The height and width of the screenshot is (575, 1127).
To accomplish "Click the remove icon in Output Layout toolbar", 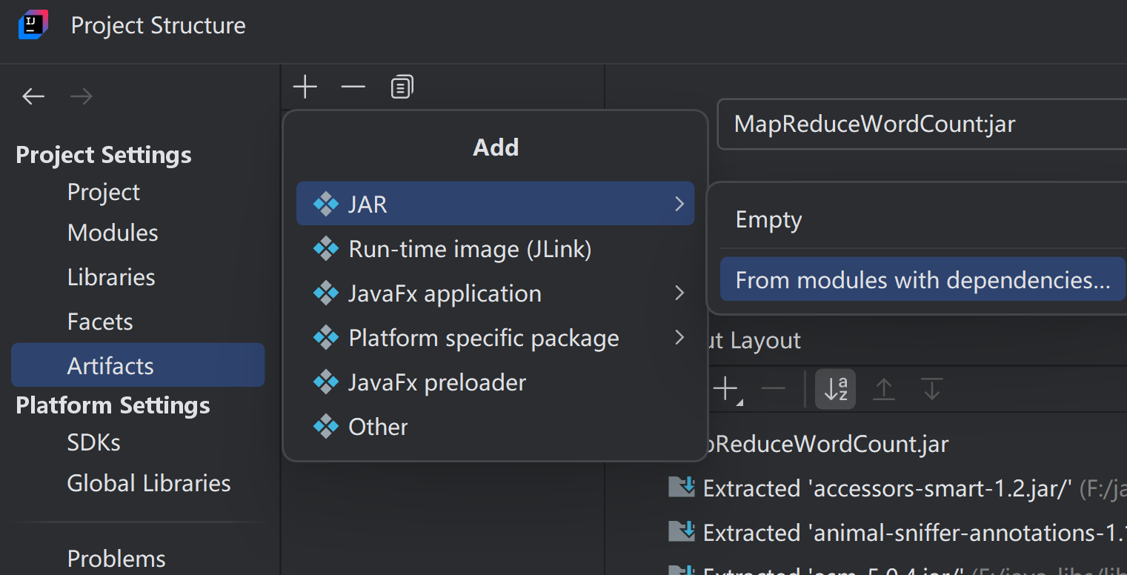I will [773, 389].
